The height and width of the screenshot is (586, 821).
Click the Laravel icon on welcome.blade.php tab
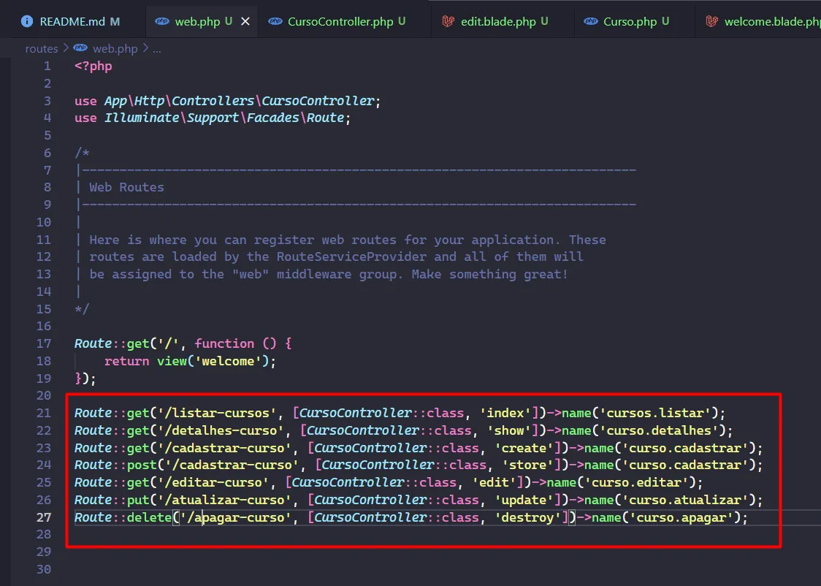click(711, 22)
